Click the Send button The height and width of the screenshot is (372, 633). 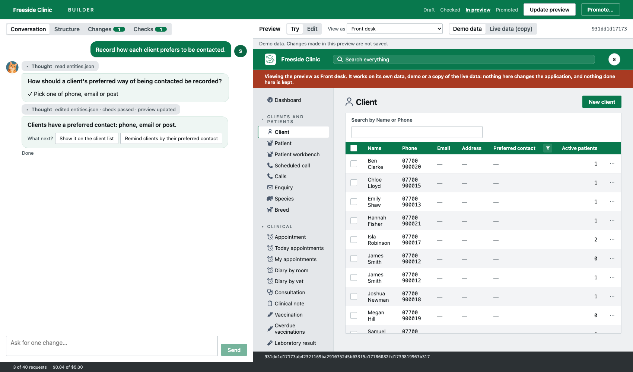(234, 350)
